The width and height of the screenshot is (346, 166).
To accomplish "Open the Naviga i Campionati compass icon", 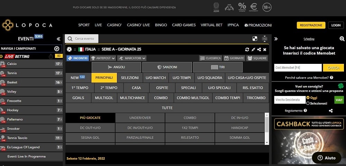I will pyautogui.click(x=57, y=49).
